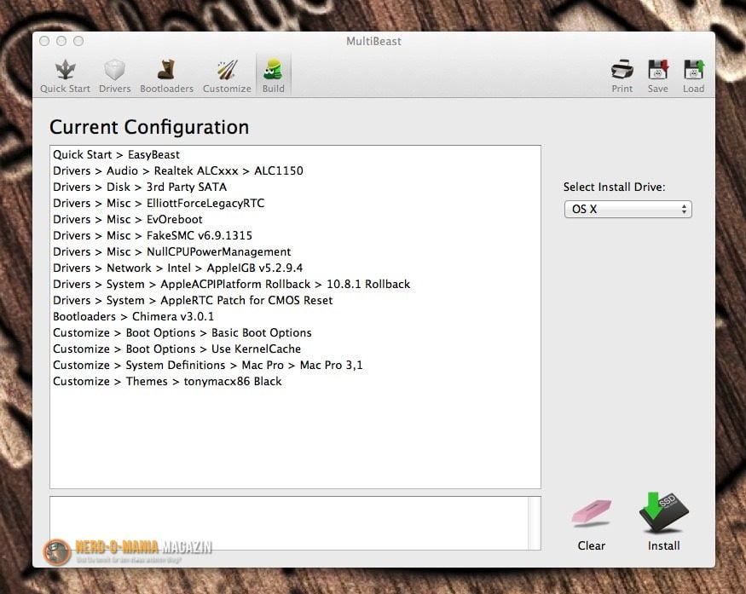Minimize the MultiBeast window
746x594 pixels.
point(61,41)
